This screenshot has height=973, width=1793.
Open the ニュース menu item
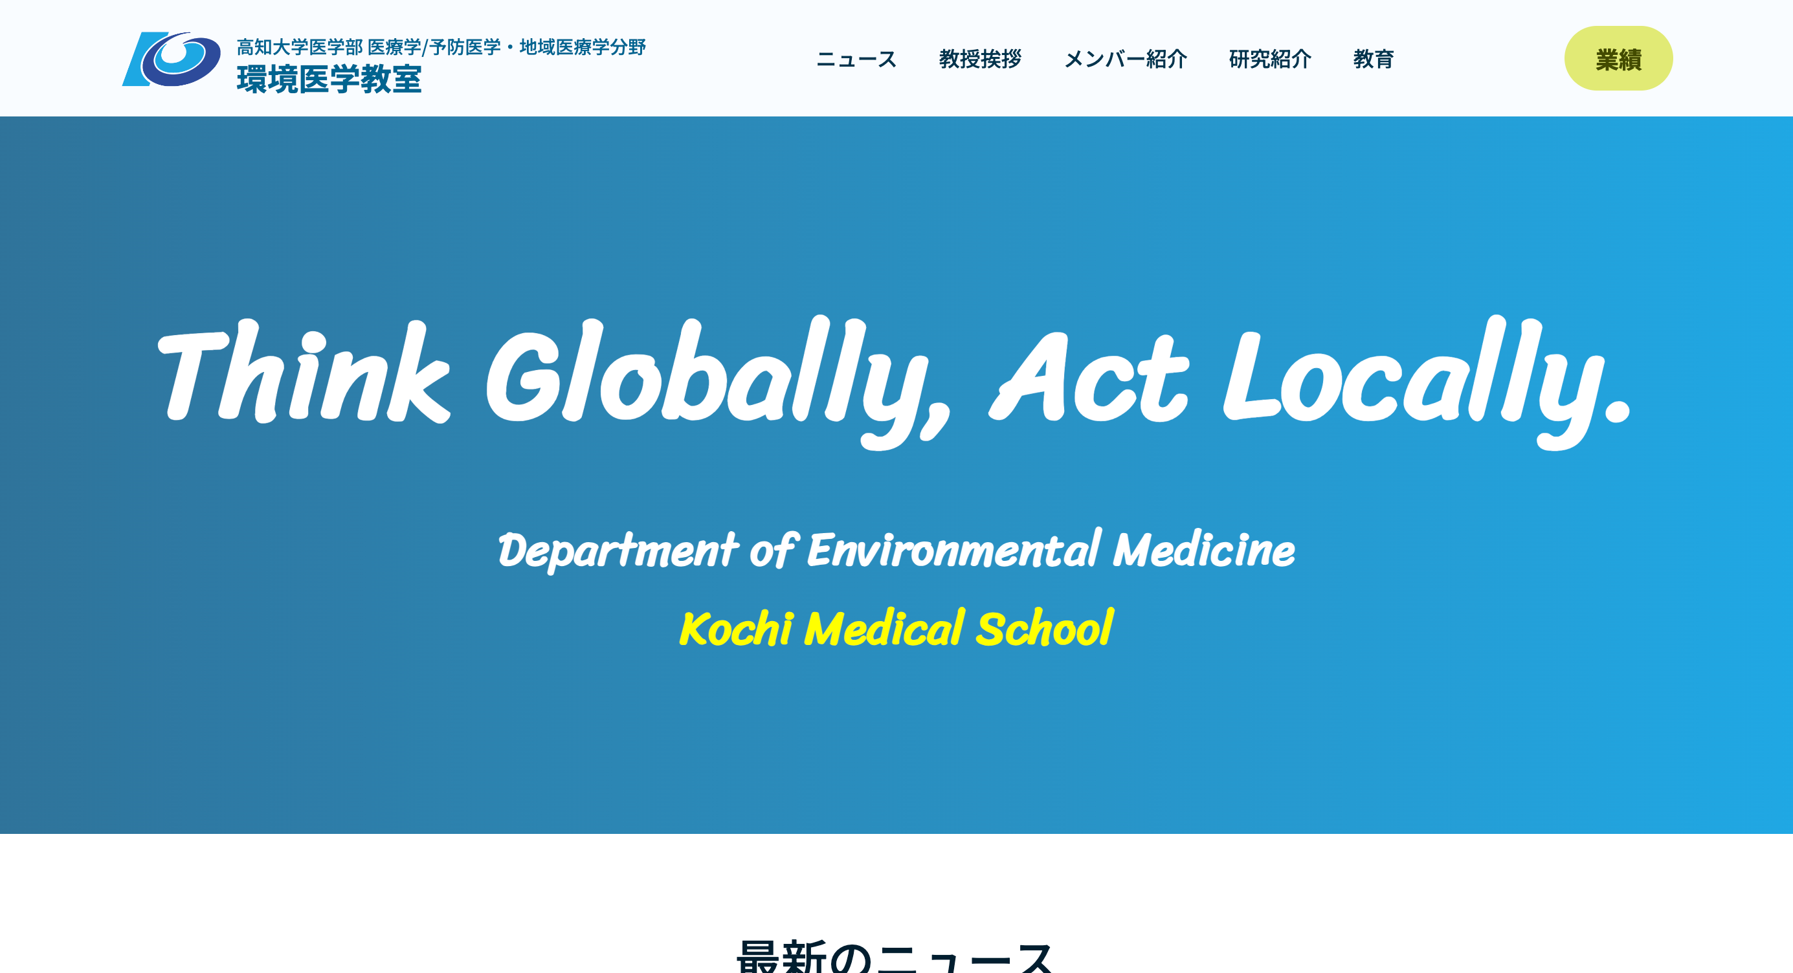click(856, 59)
